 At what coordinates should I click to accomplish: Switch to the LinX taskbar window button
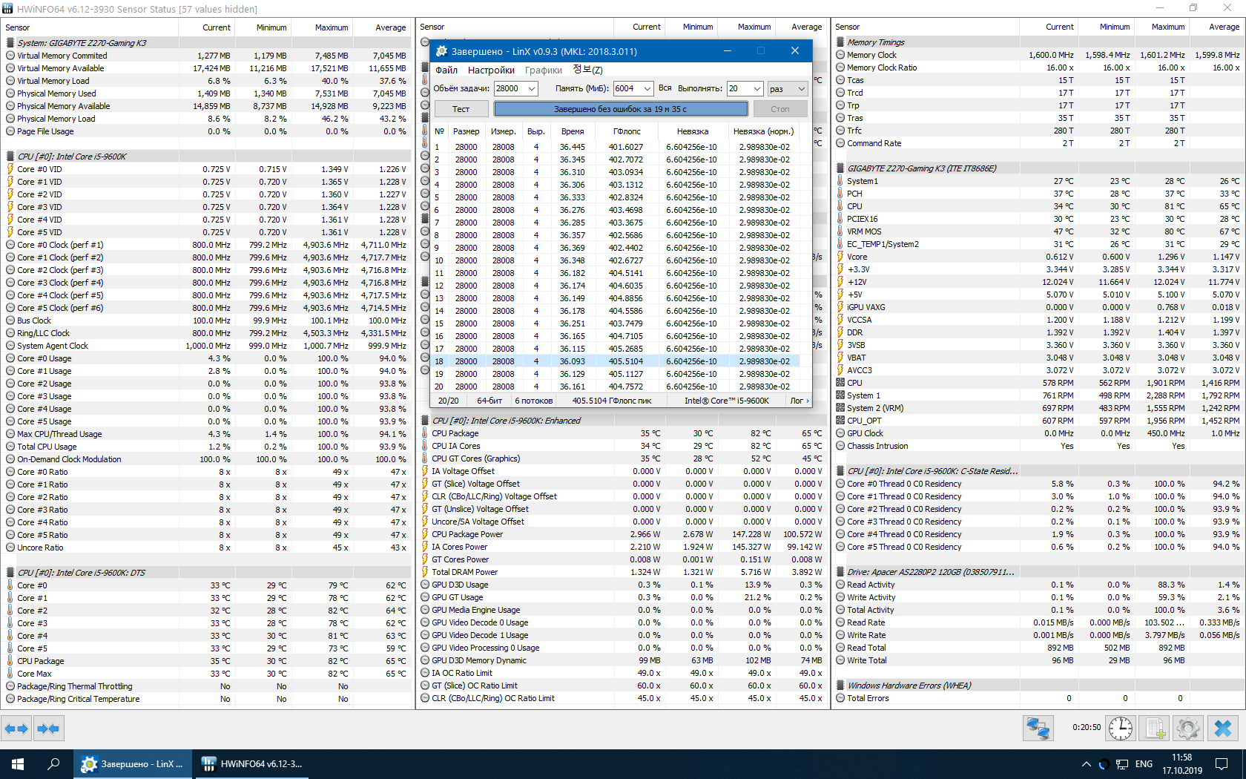click(132, 764)
